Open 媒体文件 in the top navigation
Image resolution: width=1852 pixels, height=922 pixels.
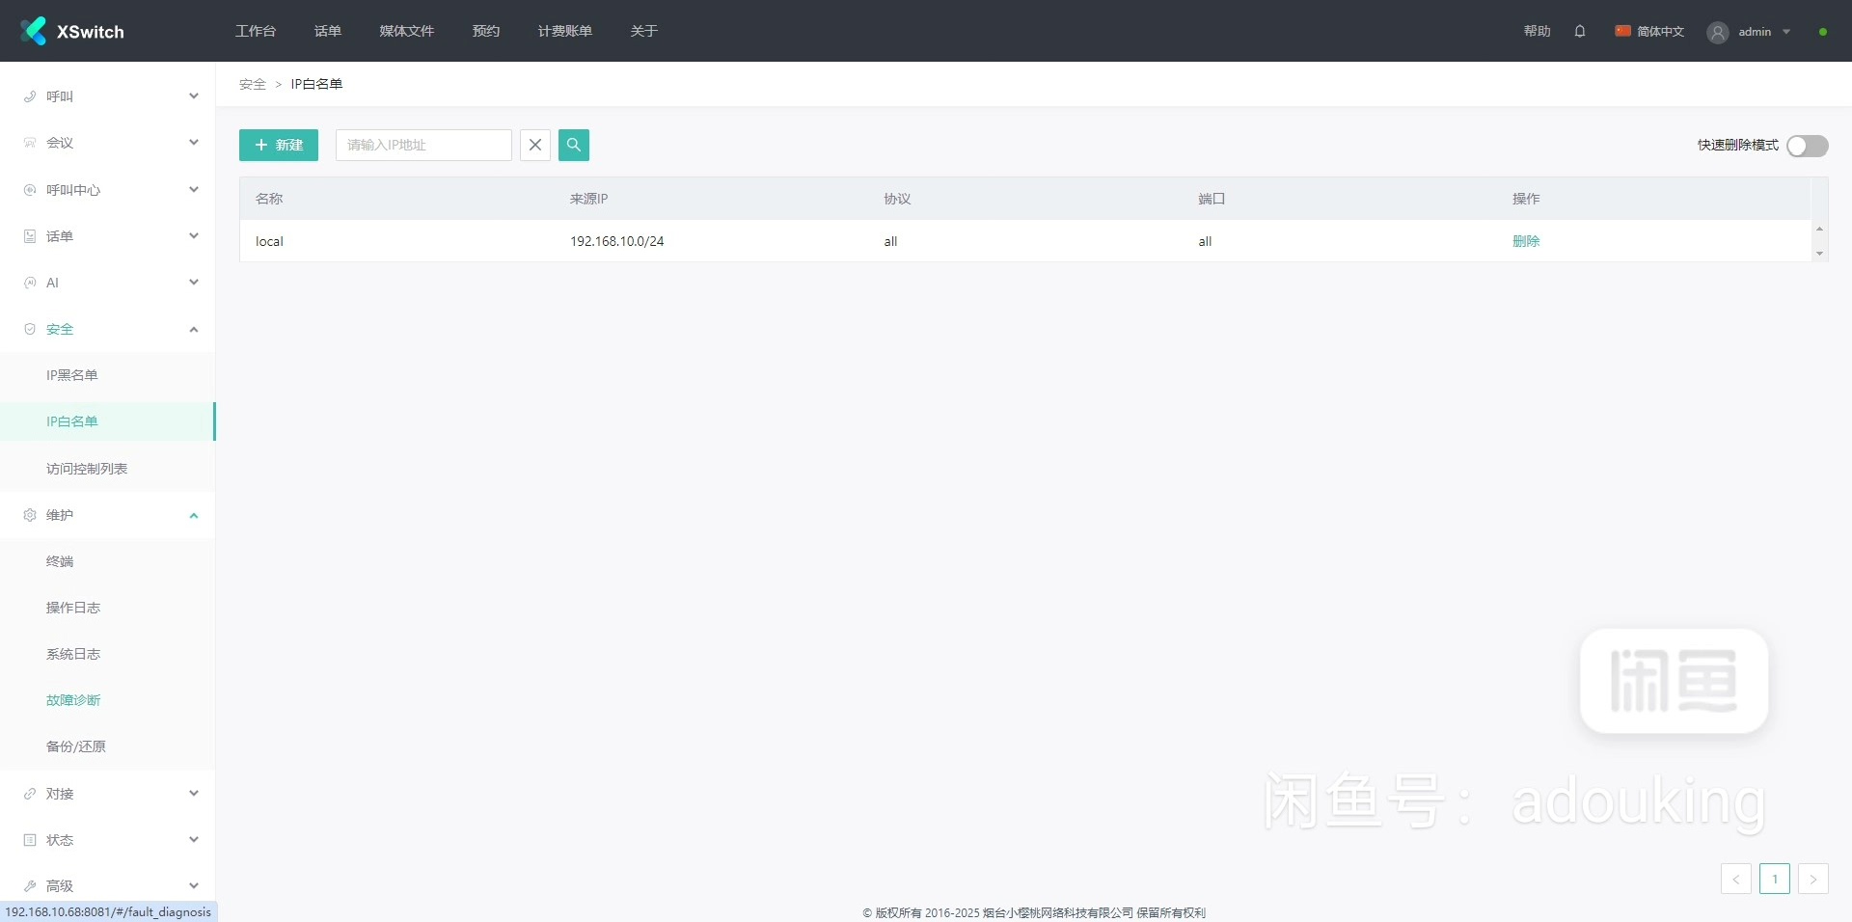tap(407, 31)
